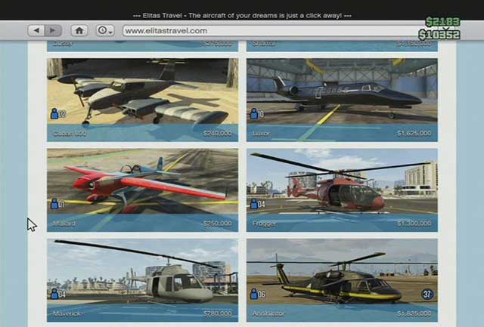Image resolution: width=484 pixels, height=327 pixels.
Task: Click the Mallard $250,000 price label
Action: pos(217,224)
